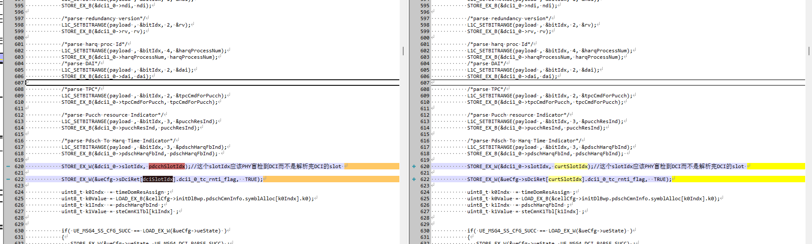
Task: Click highlighted dciSlotIdx in left pane
Action: point(158,179)
